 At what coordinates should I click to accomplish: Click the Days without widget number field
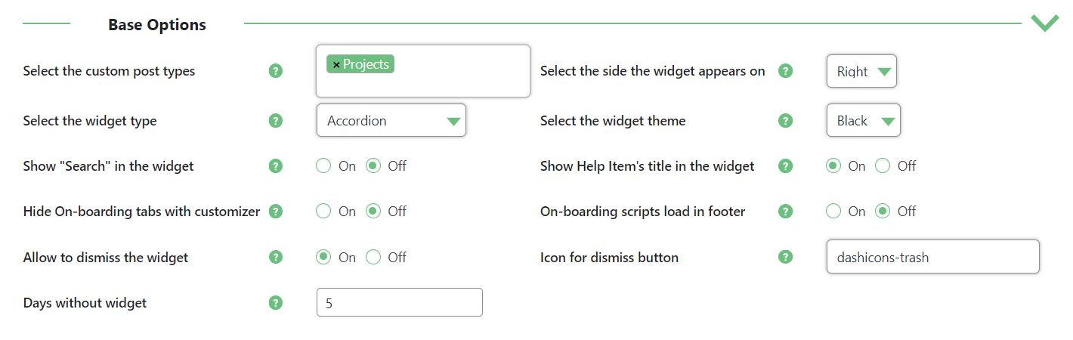click(400, 302)
